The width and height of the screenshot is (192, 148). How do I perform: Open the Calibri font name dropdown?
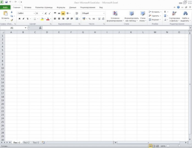[x=34, y=13]
